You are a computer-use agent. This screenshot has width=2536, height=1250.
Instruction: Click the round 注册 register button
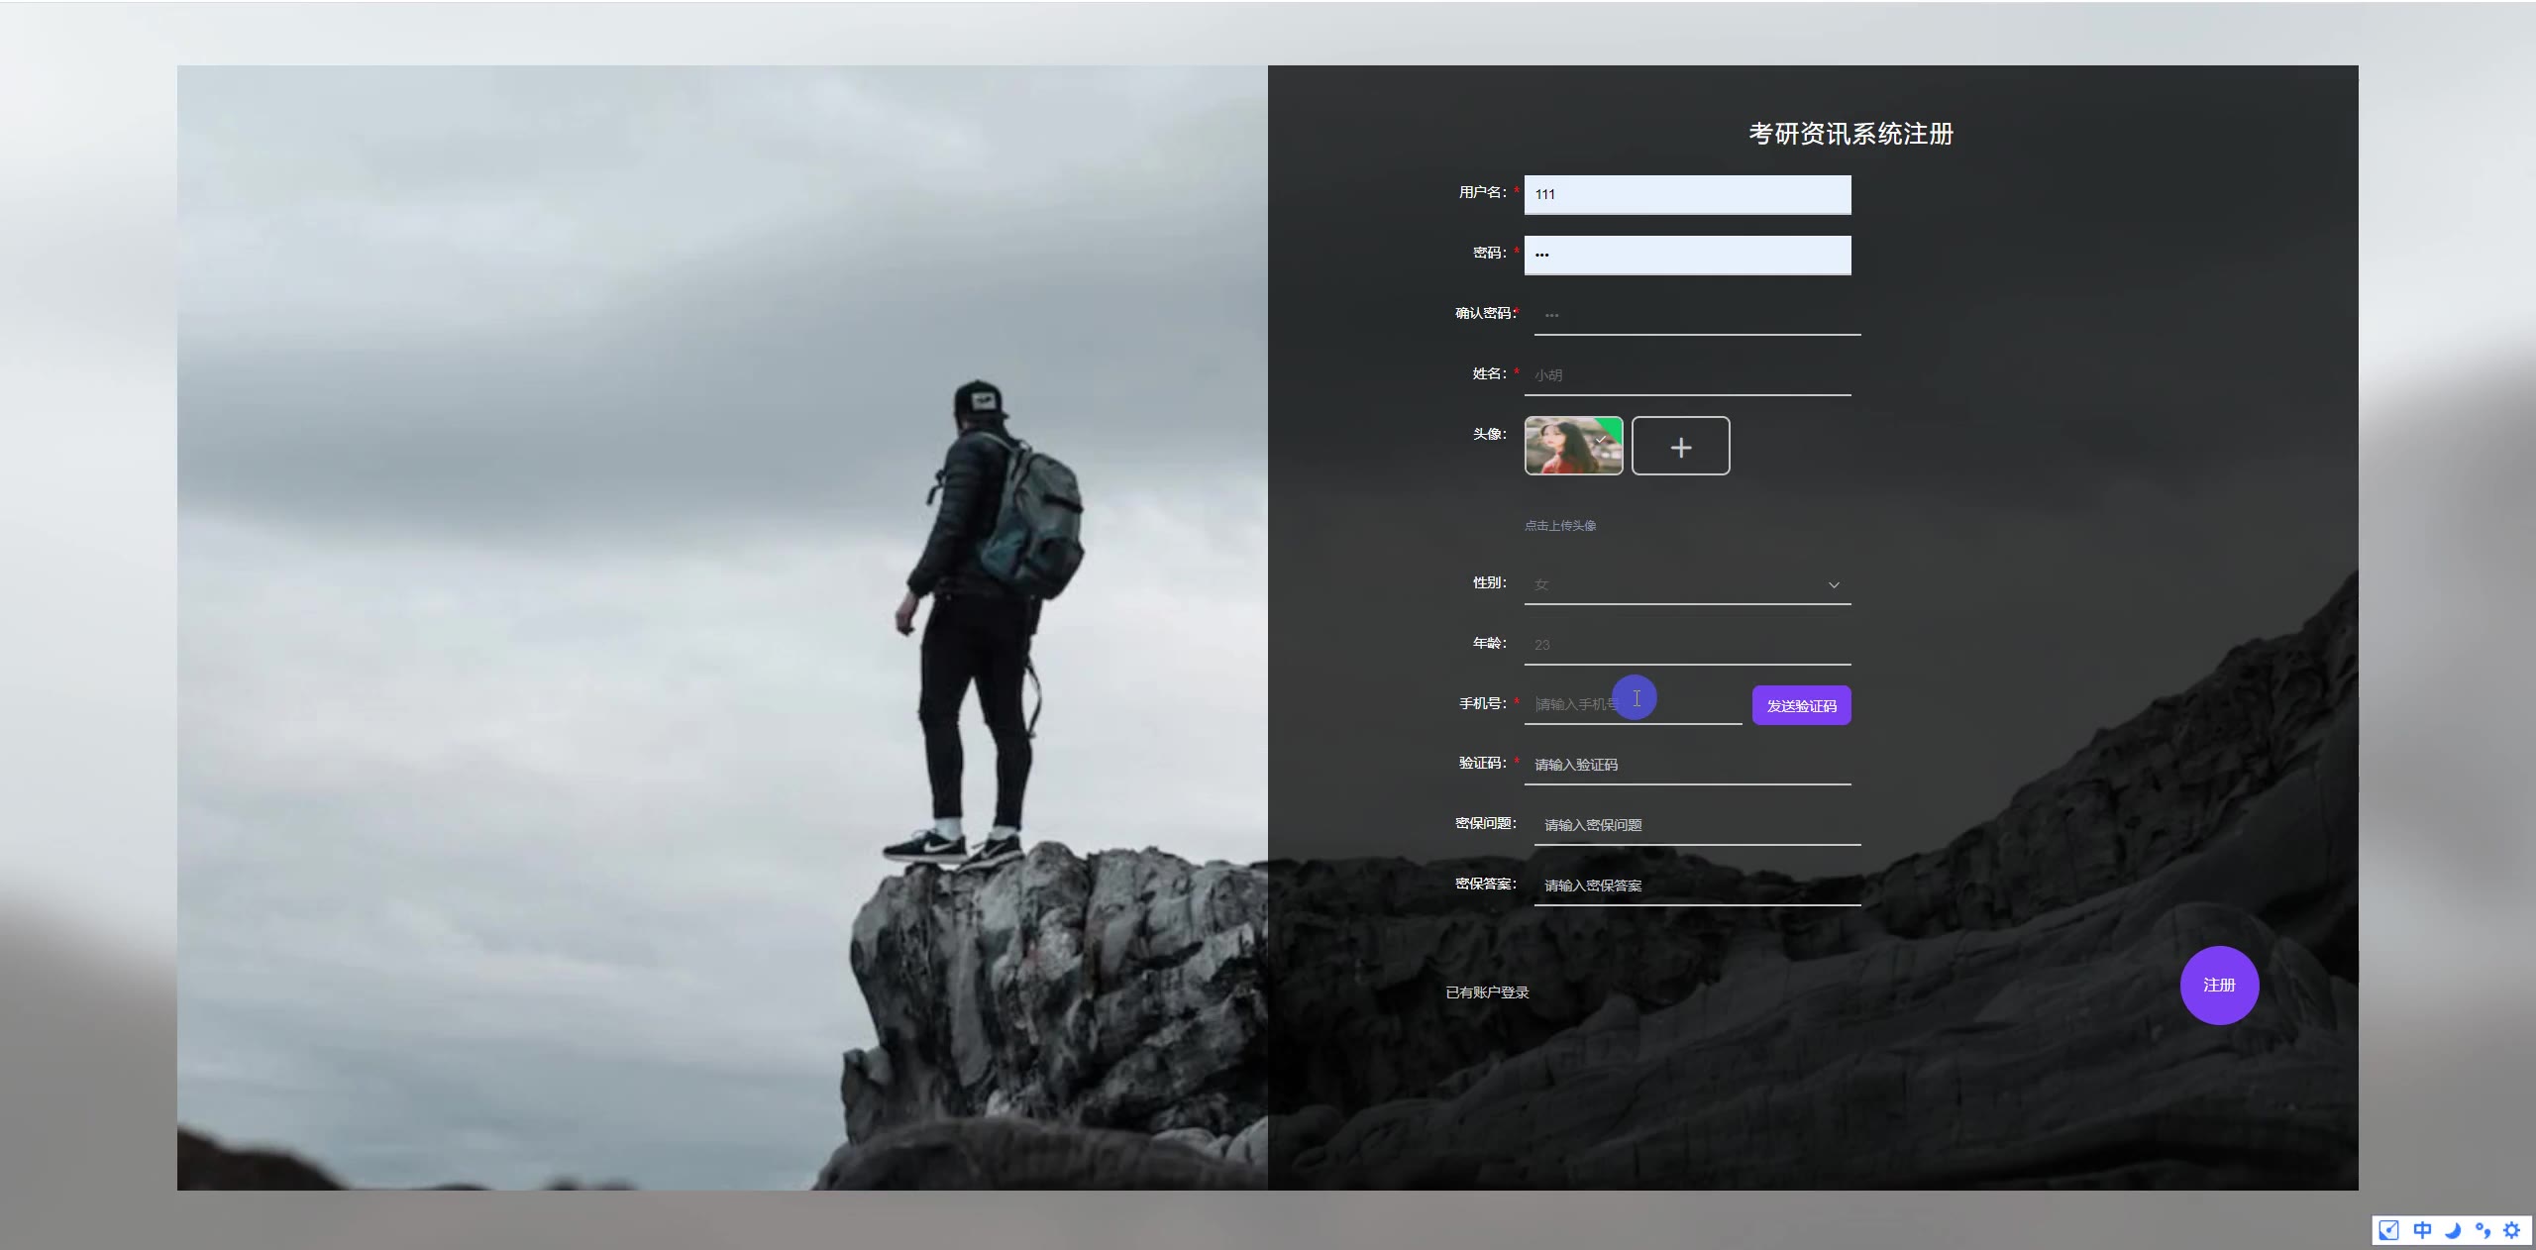2219,986
